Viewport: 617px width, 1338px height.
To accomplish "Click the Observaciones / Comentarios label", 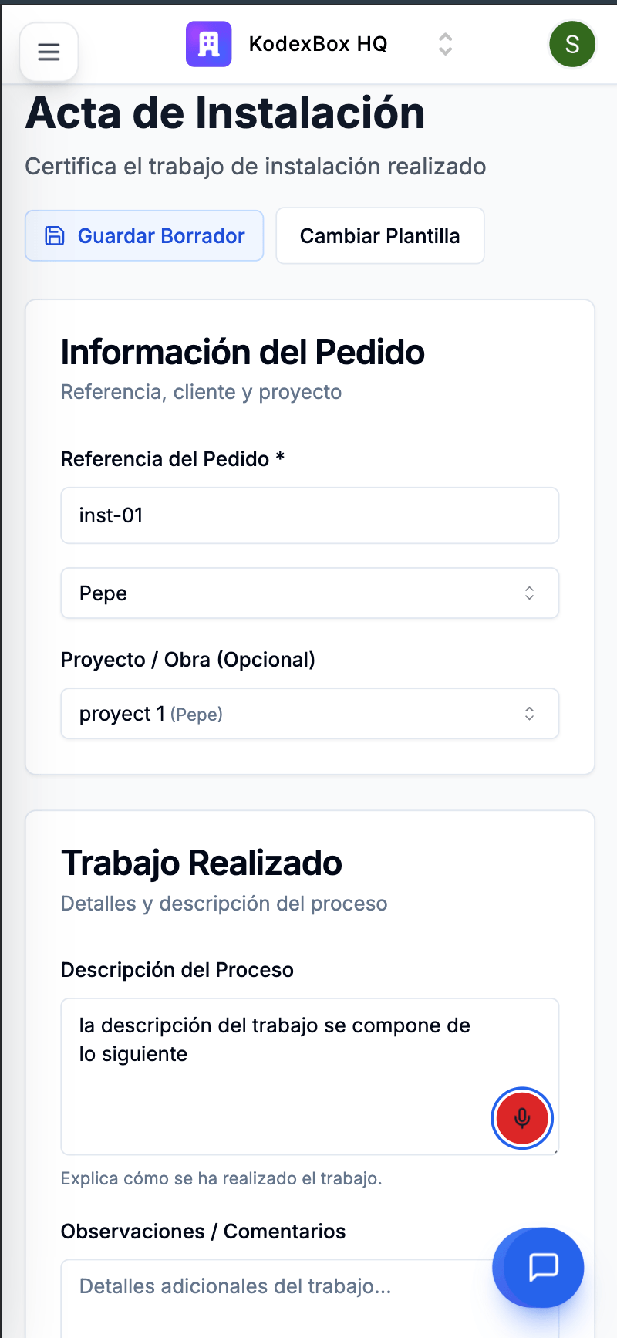I will point(203,1232).
